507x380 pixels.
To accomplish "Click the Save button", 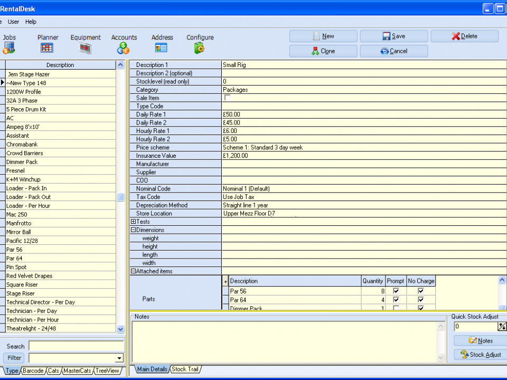I will pyautogui.click(x=393, y=36).
